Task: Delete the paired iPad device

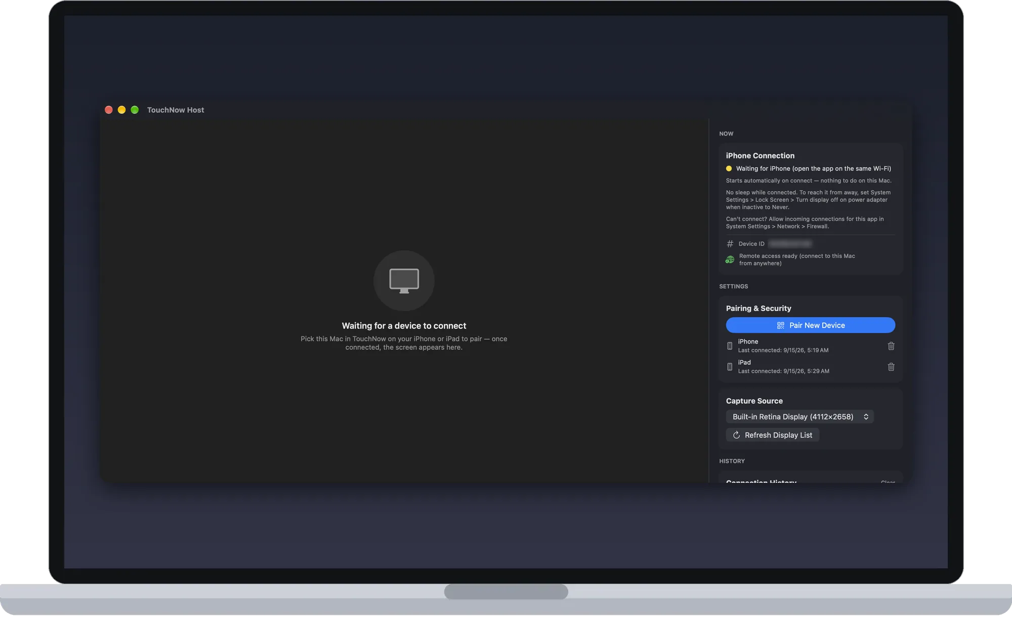Action: click(891, 366)
